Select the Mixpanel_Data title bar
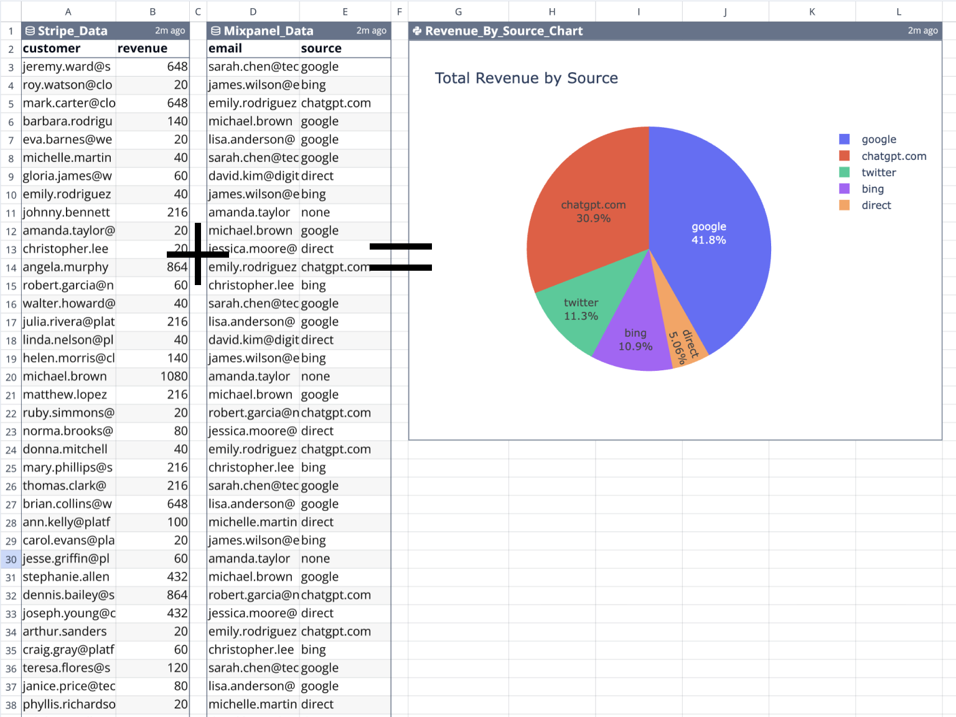This screenshot has width=956, height=717. pos(268,30)
